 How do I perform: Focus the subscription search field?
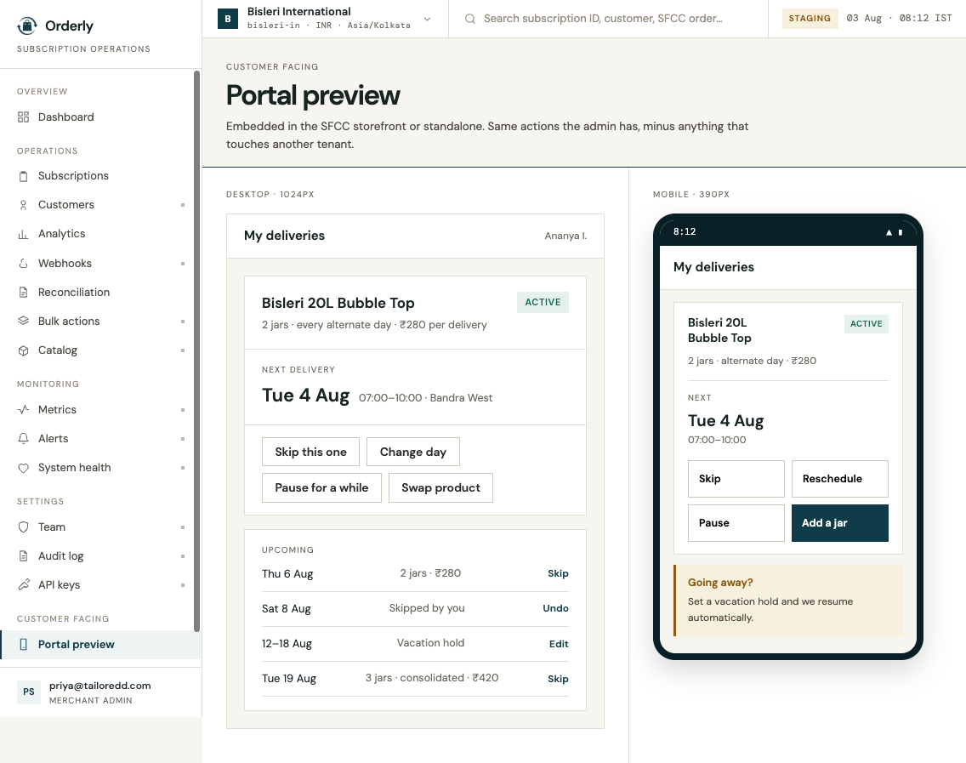[x=608, y=19]
